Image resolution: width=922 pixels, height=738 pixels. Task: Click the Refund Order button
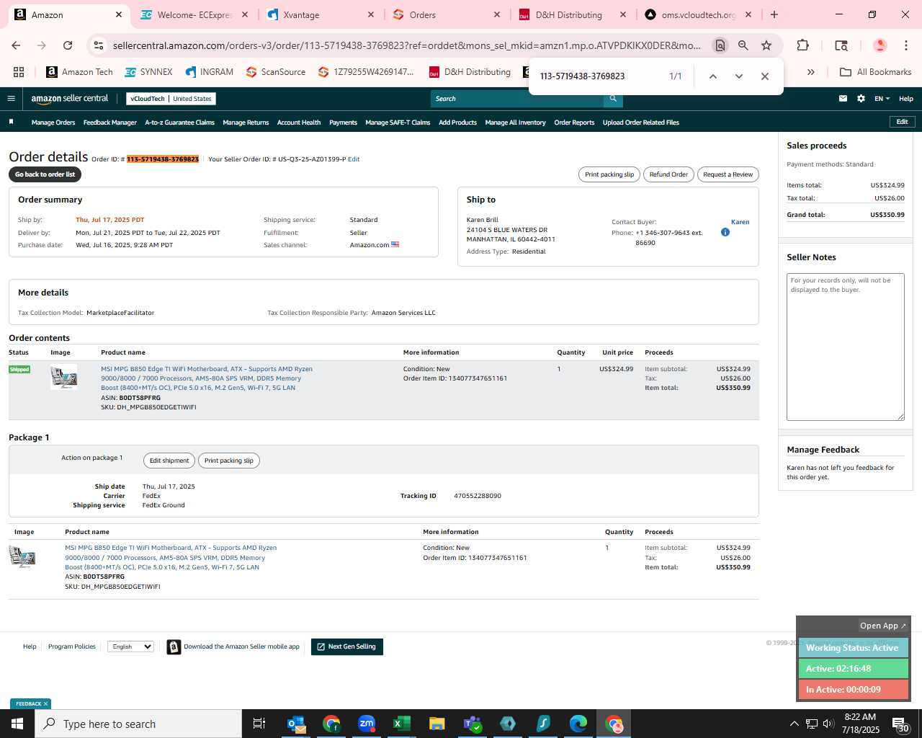668,174
